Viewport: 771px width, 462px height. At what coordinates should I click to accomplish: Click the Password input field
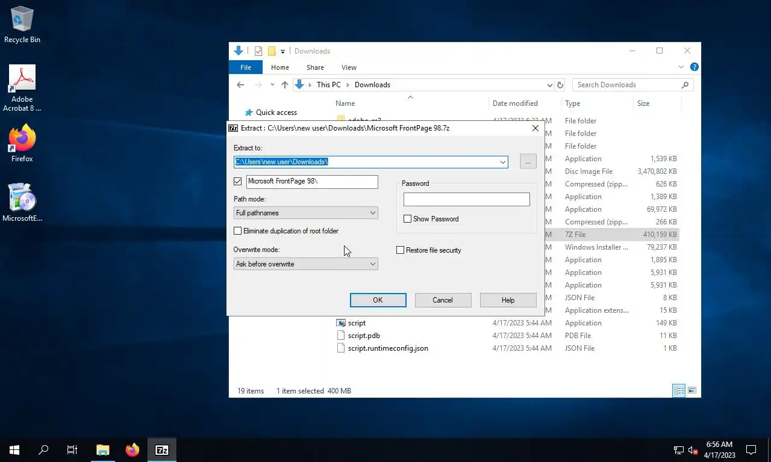click(x=466, y=199)
